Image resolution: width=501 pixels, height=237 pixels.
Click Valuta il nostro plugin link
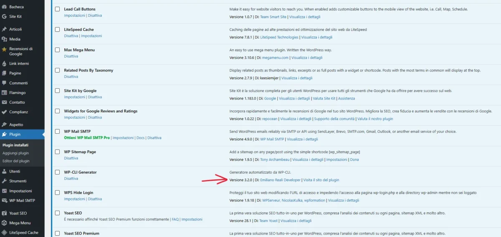click(375, 119)
